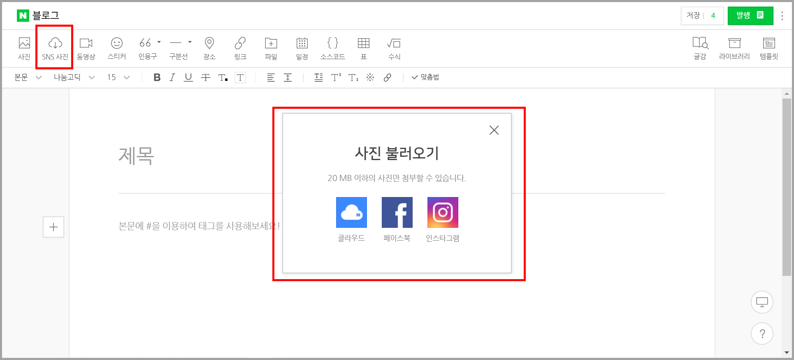Open the text color picker
The width and height of the screenshot is (794, 360).
click(x=223, y=77)
